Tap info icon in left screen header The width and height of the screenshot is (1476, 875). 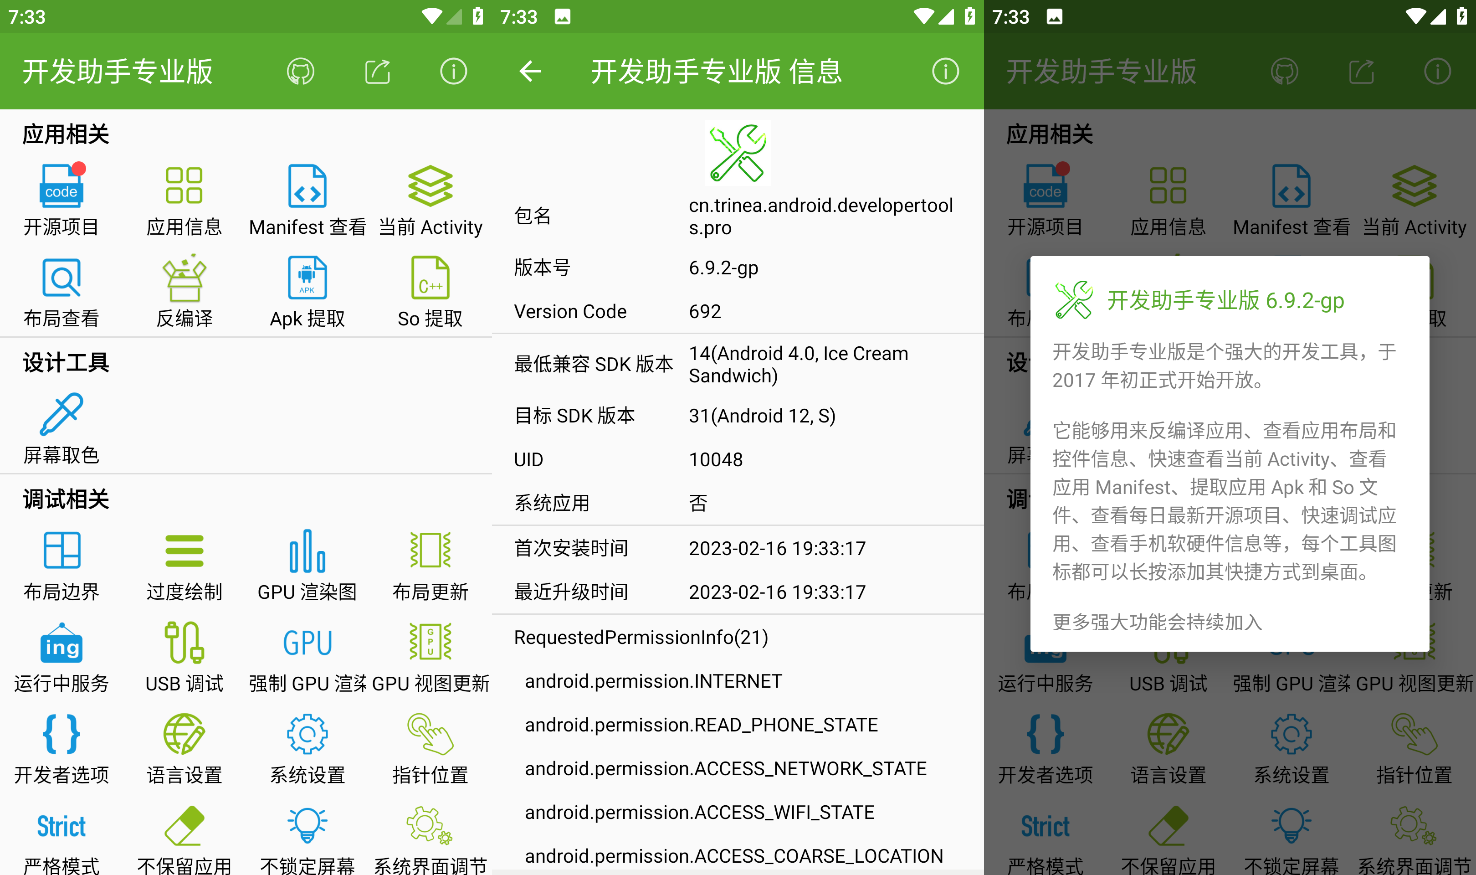tap(454, 72)
